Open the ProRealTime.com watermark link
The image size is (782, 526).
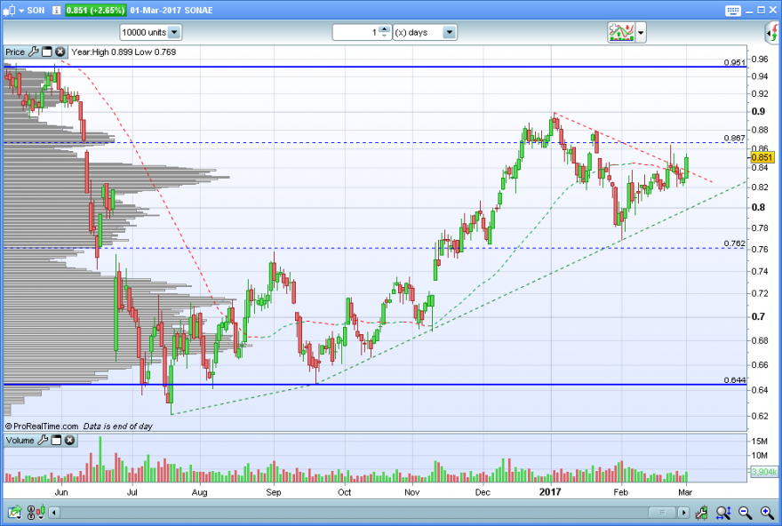[x=42, y=426]
